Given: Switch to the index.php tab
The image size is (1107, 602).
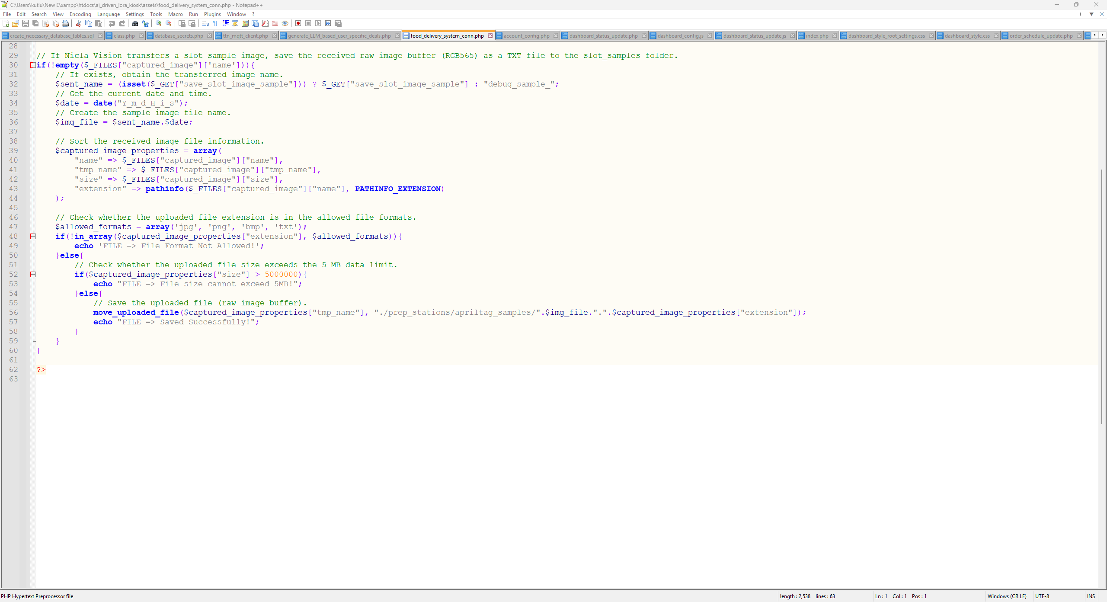Looking at the screenshot, I should pos(817,36).
